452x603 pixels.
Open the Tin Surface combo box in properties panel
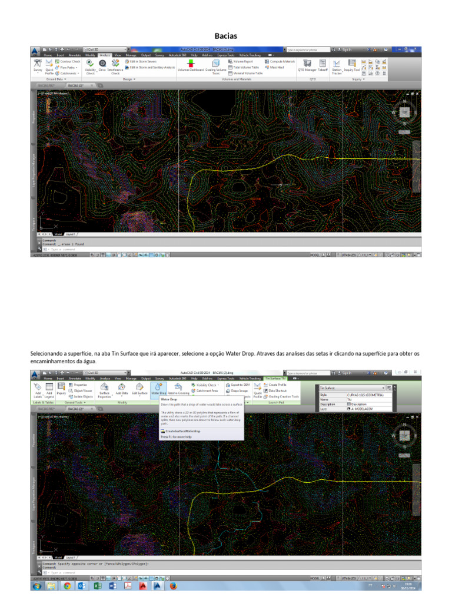(352, 388)
